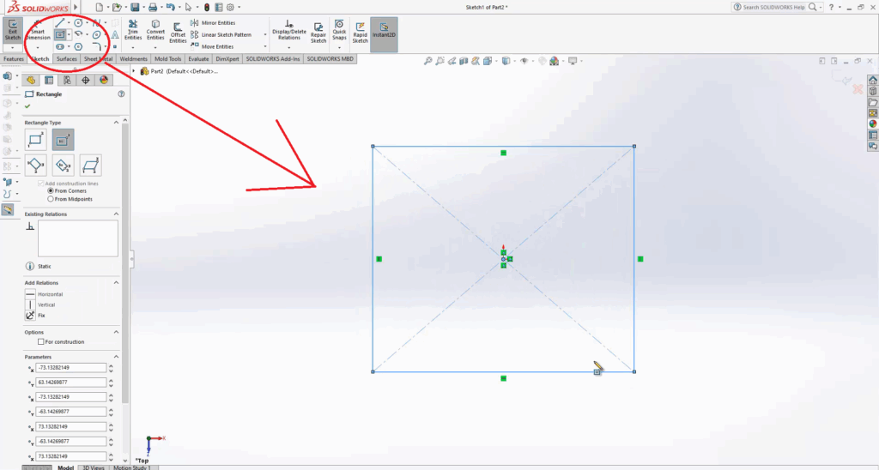Choose 3 Point Corner Rectangle type
The width and height of the screenshot is (879, 470).
(35, 166)
